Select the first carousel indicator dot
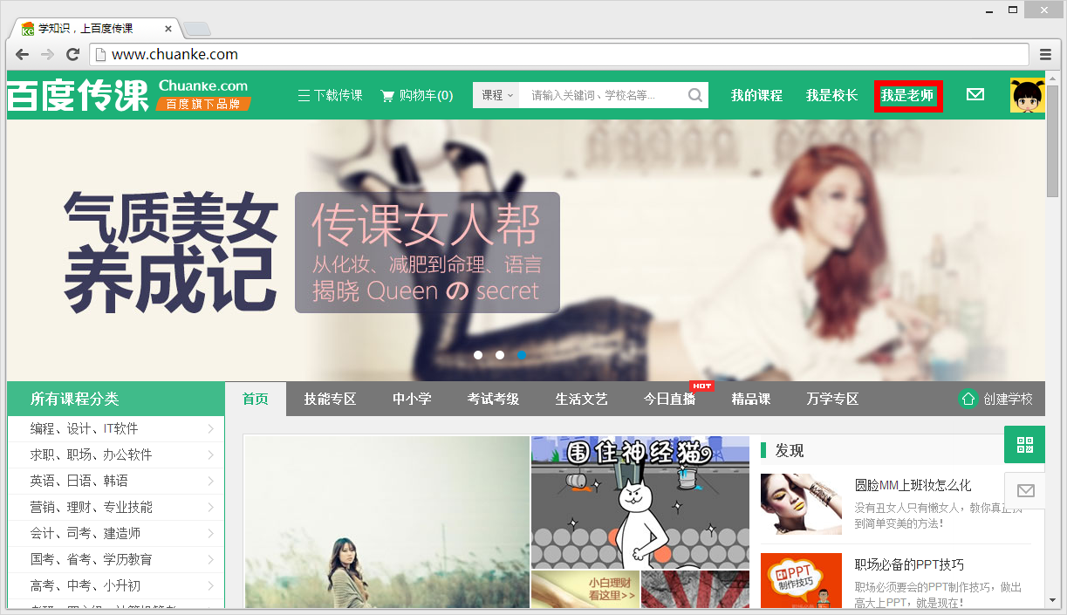 478,355
